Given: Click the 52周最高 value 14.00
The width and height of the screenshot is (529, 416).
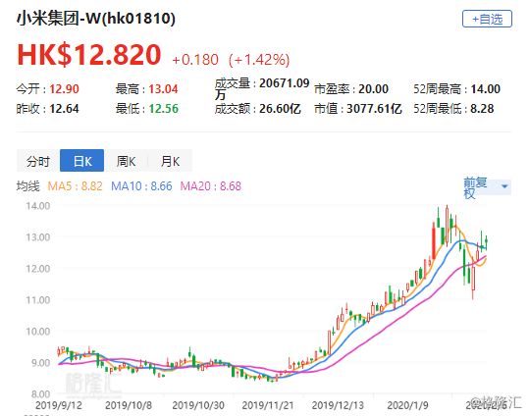Looking at the screenshot, I should [485, 89].
